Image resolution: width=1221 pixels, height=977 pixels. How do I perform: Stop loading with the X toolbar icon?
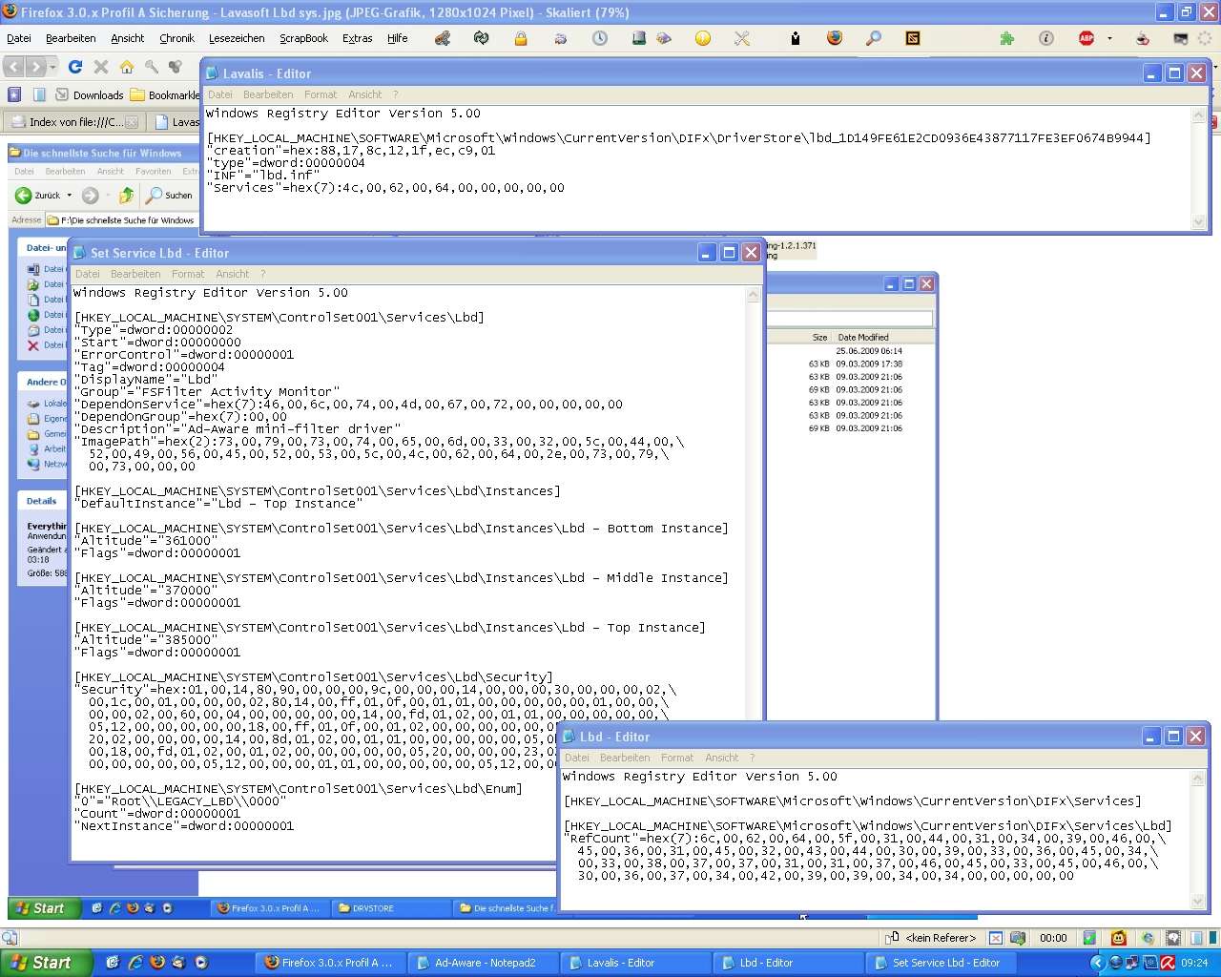point(101,67)
